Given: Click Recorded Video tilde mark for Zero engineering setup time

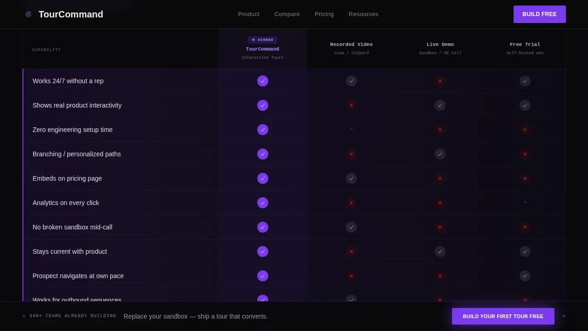Looking at the screenshot, I should [x=351, y=130].
